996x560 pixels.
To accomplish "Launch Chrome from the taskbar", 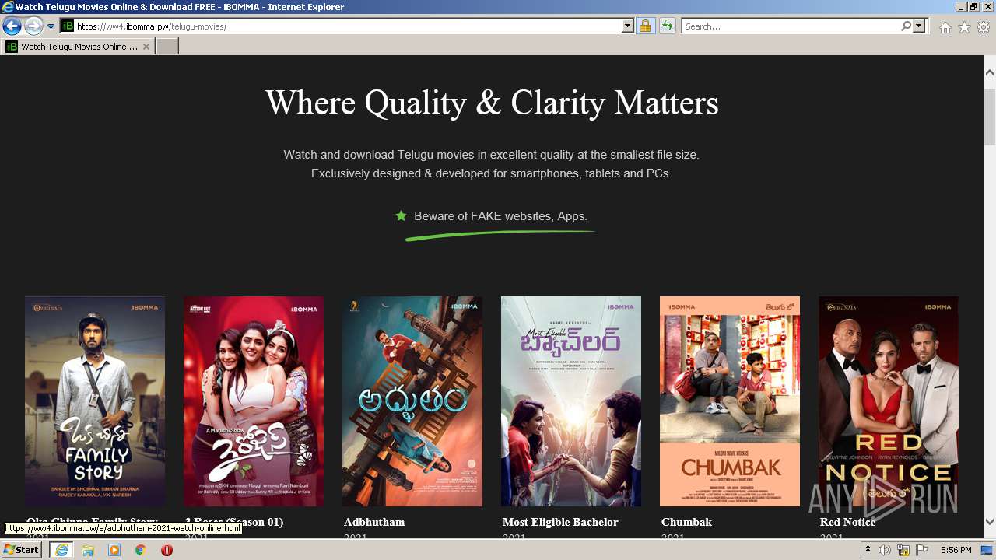I will tap(141, 550).
